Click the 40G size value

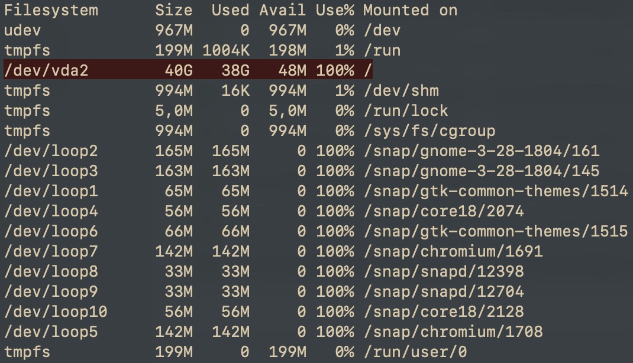(179, 70)
